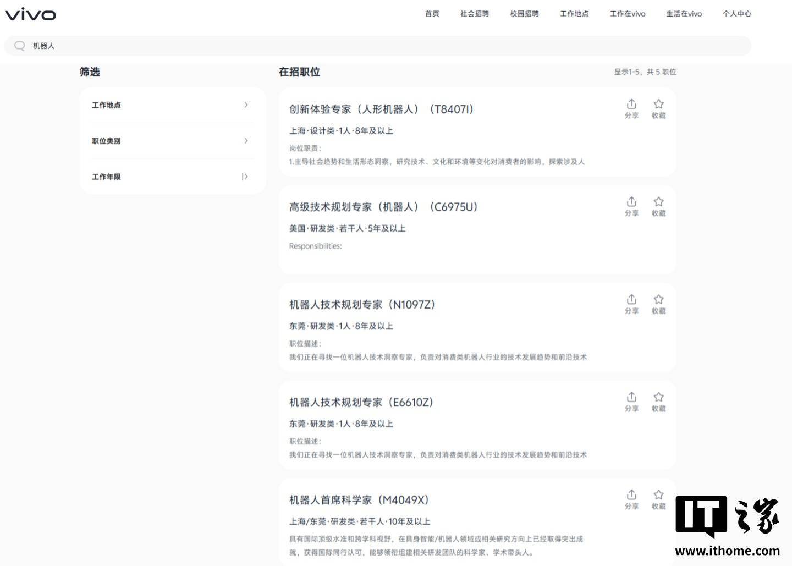
Task: Open the 工作地点 nav item
Action: (x=574, y=14)
